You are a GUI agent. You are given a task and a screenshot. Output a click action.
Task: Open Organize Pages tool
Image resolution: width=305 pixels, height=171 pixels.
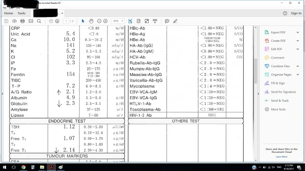pos(281,74)
